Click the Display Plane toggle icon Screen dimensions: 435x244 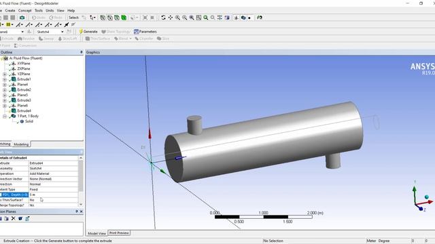237,18
